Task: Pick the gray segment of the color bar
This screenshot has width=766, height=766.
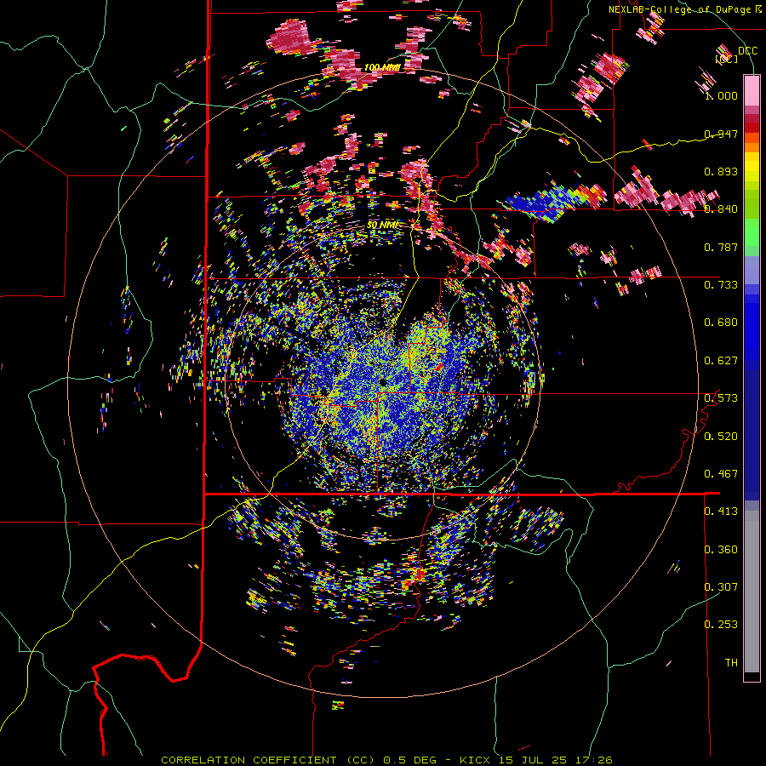Action: 752,592
